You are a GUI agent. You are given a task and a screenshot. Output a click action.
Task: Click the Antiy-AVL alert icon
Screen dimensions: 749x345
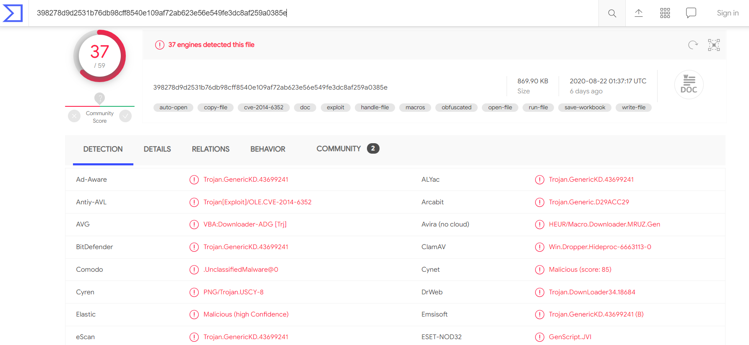194,202
